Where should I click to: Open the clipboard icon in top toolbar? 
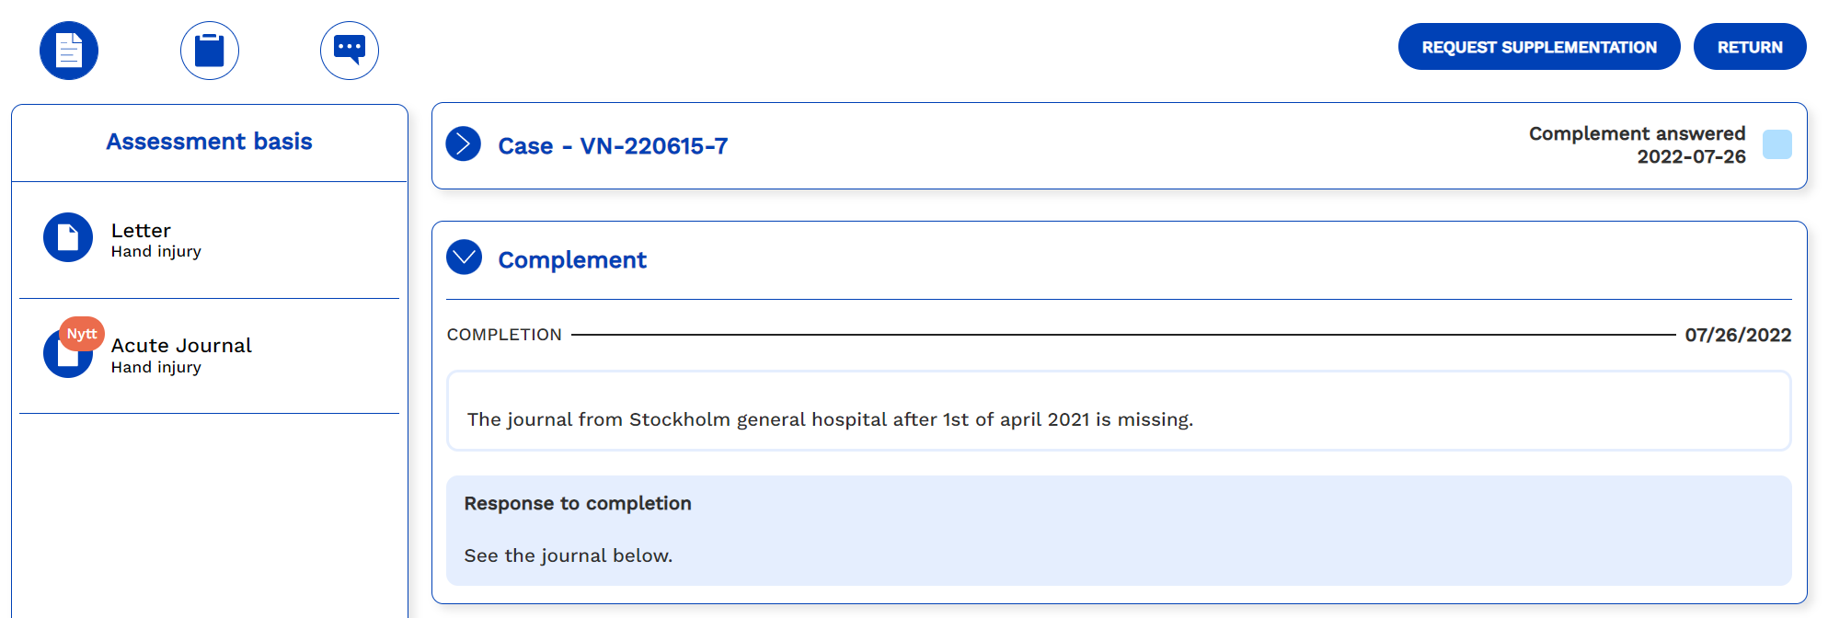point(210,51)
